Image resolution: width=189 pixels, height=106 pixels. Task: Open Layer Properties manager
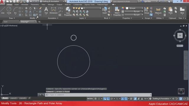click(x=68, y=11)
